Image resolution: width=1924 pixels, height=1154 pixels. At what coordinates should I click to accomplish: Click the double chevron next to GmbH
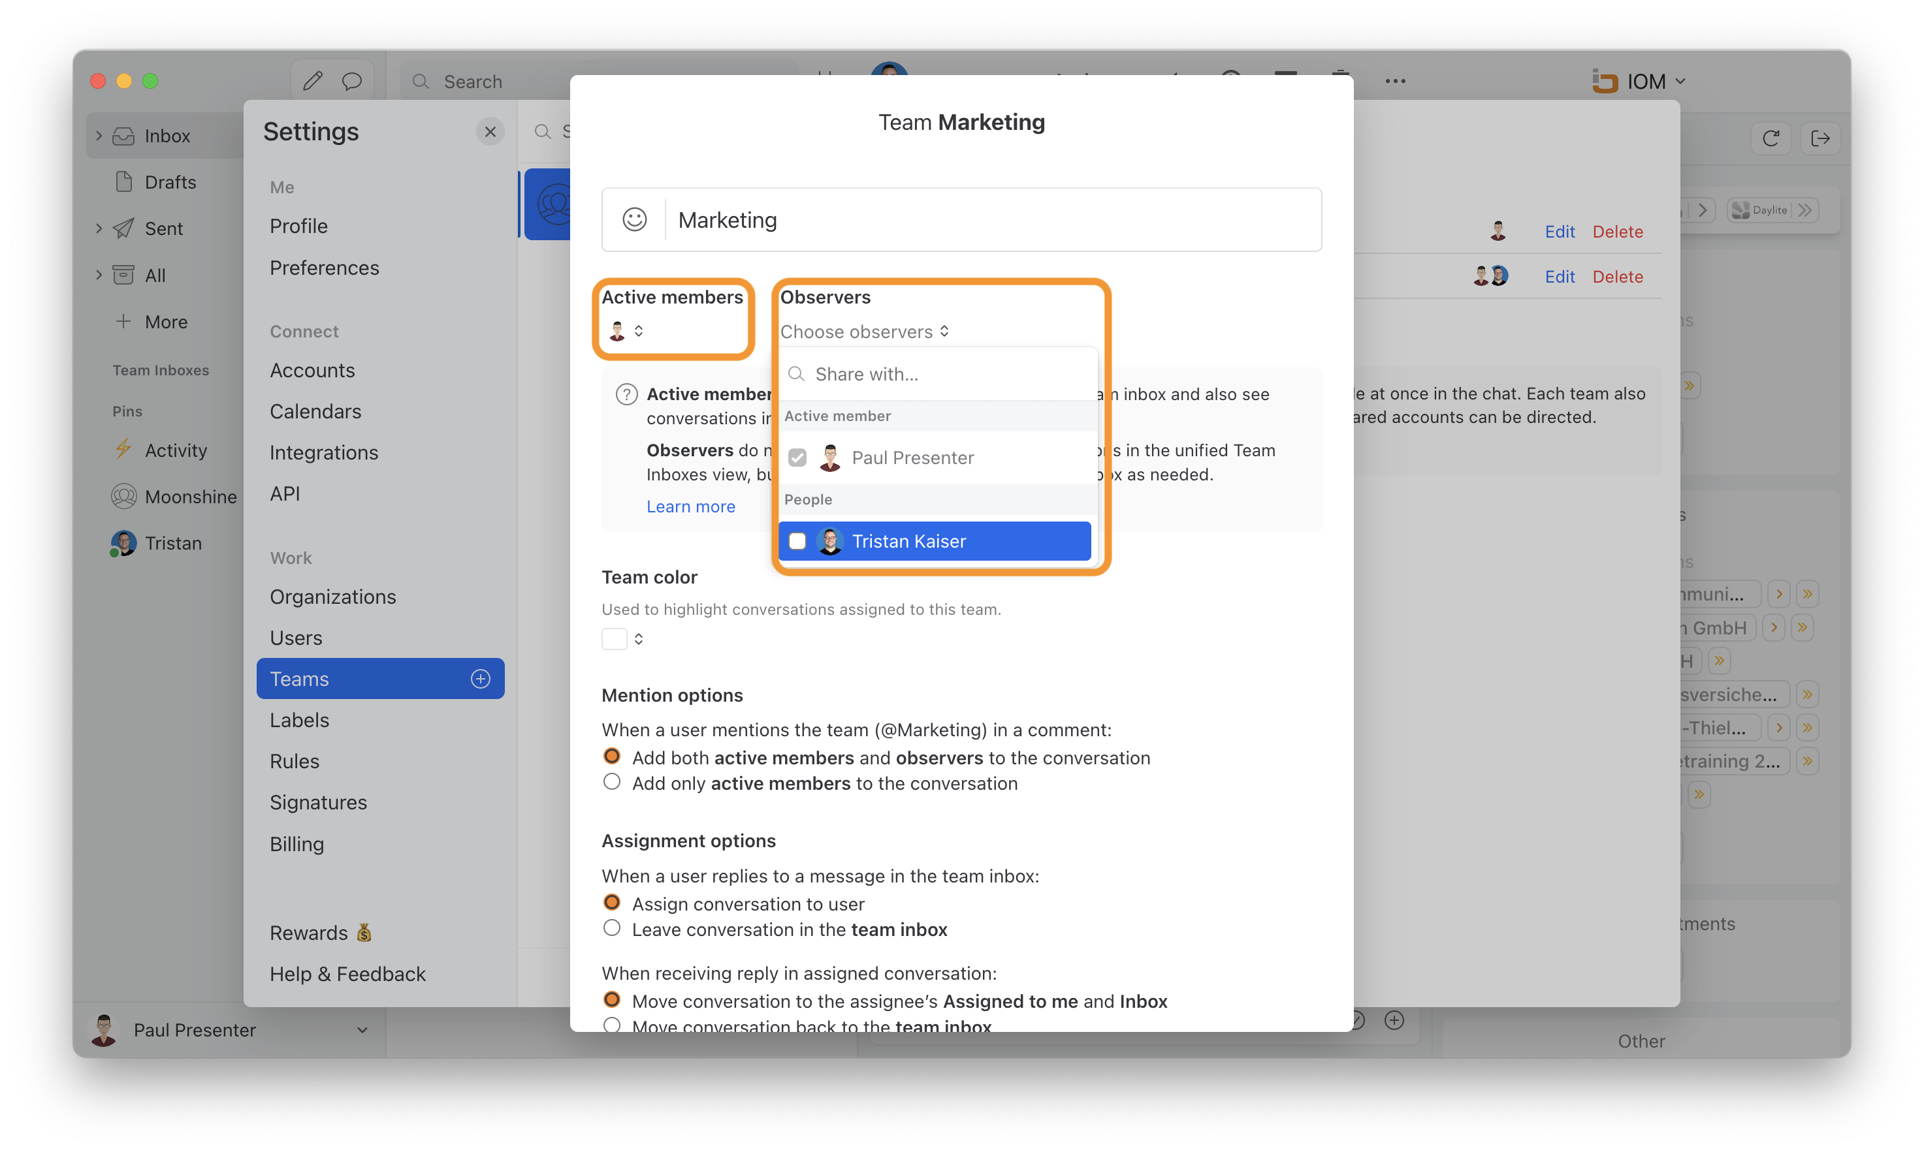point(1803,627)
